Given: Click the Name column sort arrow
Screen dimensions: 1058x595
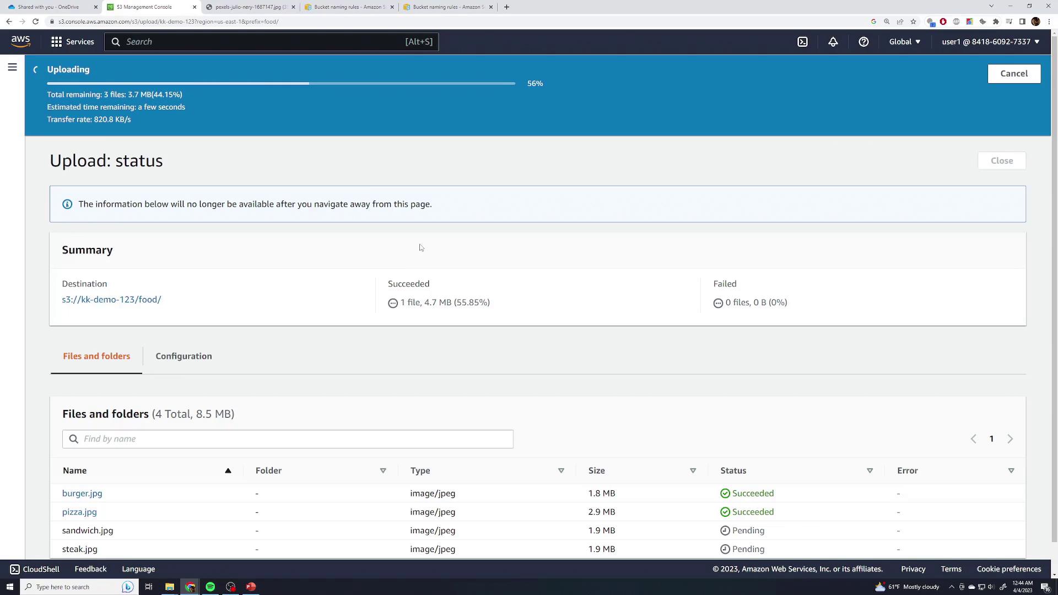Looking at the screenshot, I should 228,470.
